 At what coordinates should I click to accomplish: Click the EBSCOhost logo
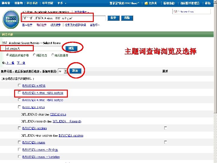pyautogui.click(x=11, y=19)
